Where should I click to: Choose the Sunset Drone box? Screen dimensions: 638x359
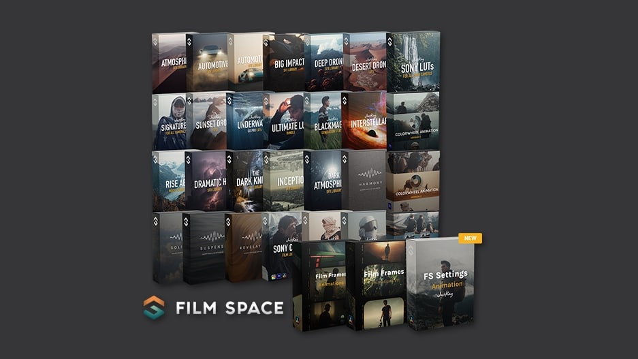click(x=208, y=121)
